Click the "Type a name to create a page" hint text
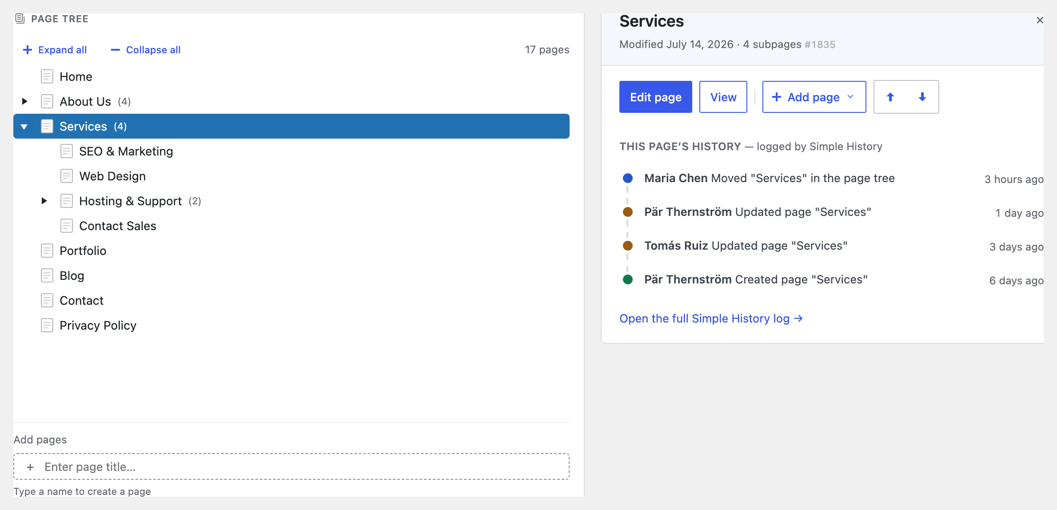Viewport: 1057px width, 510px height. (82, 491)
